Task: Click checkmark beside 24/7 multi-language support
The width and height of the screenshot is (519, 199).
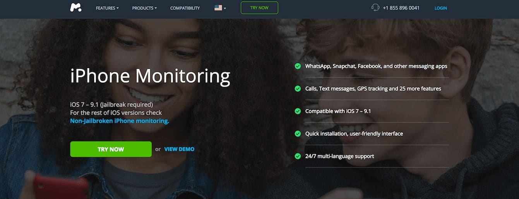Action: pos(298,156)
